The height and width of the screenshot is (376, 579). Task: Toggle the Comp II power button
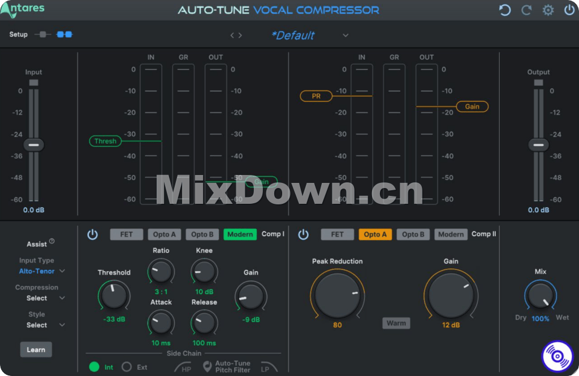pos(304,234)
